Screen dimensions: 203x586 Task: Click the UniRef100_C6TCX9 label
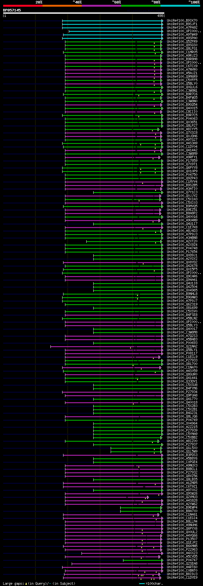pyautogui.click(x=182, y=66)
